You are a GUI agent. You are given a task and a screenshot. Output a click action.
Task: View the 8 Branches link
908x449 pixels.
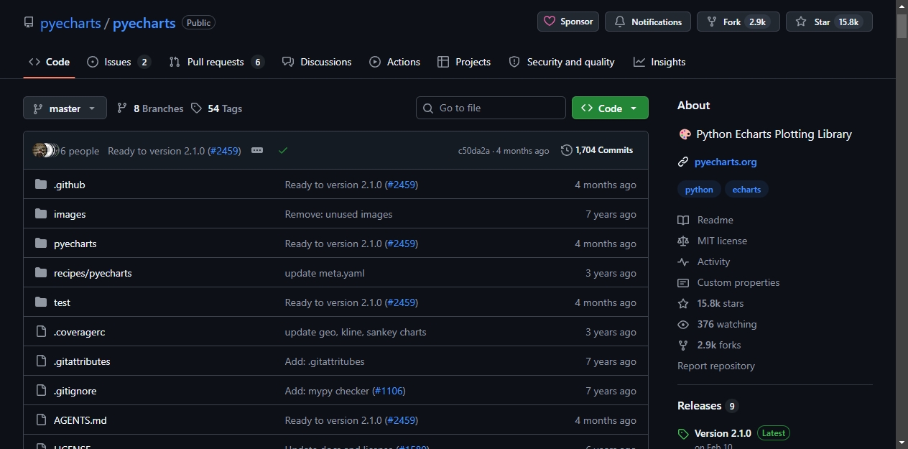[150, 108]
